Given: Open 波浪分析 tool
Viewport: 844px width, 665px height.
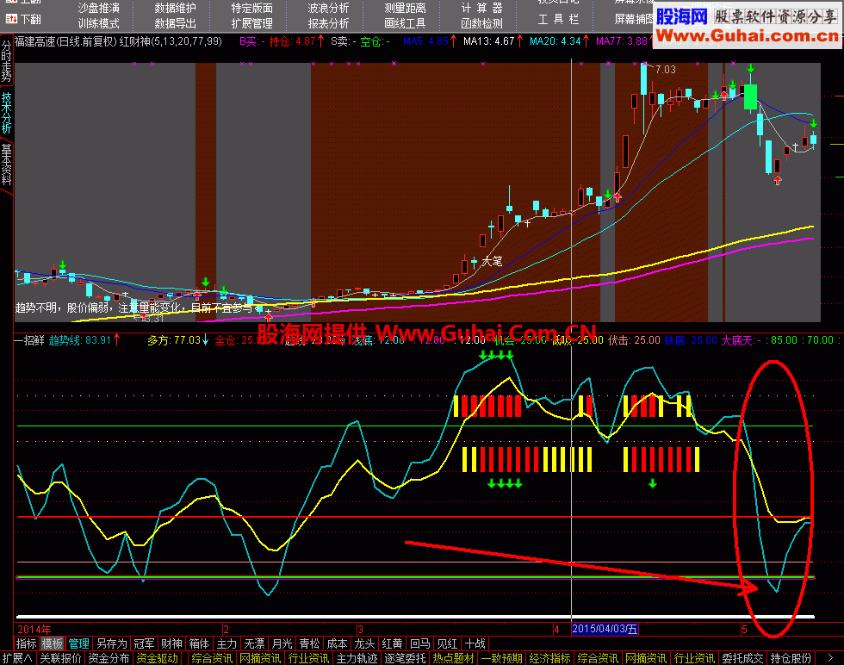Looking at the screenshot, I should [x=328, y=8].
